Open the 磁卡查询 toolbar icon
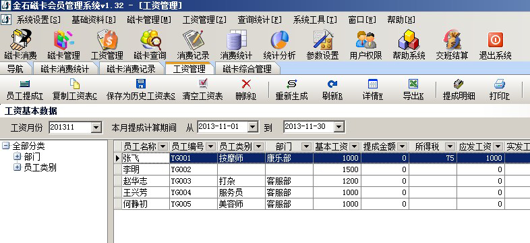The height and width of the screenshot is (243, 530). click(x=150, y=45)
